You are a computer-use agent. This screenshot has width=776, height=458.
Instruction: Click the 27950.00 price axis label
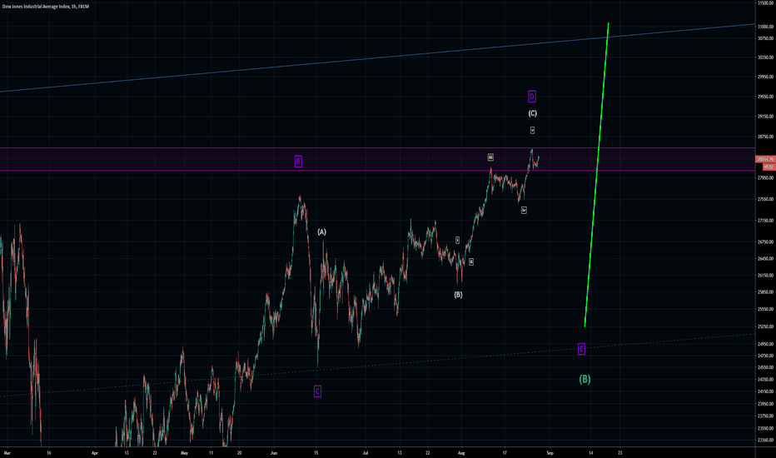pos(765,177)
